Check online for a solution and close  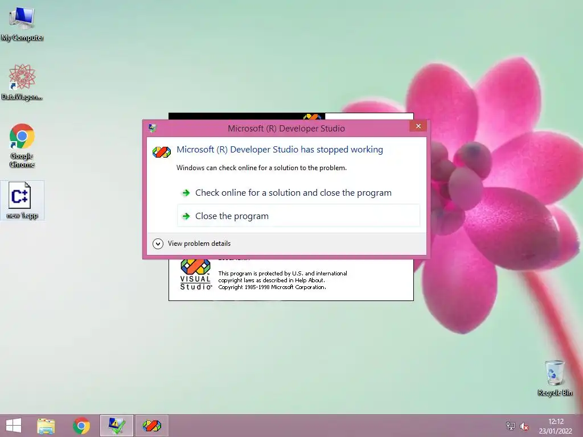298,192
